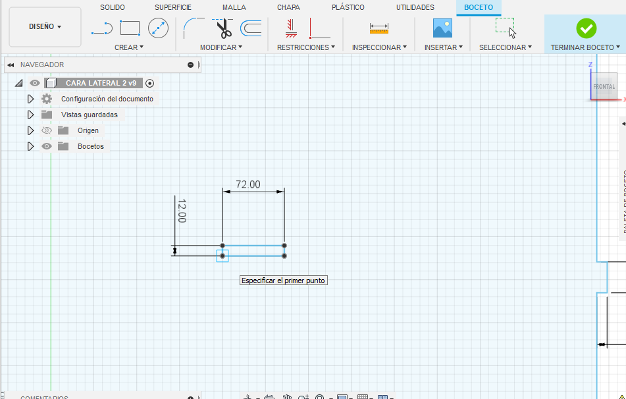This screenshot has width=626, height=399.
Task: Expand Configuración del documento node
Action: (x=31, y=99)
